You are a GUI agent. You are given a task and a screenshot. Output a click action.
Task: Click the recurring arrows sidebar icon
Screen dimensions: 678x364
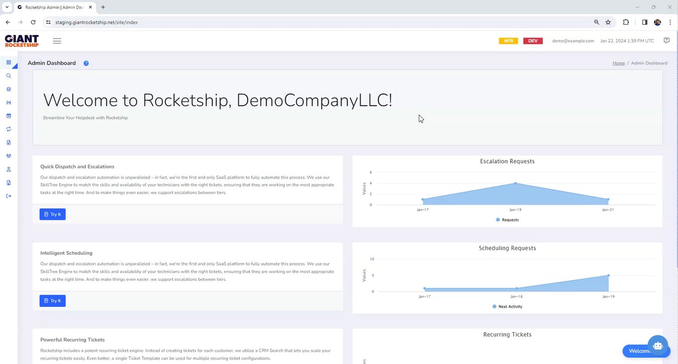tap(9, 129)
